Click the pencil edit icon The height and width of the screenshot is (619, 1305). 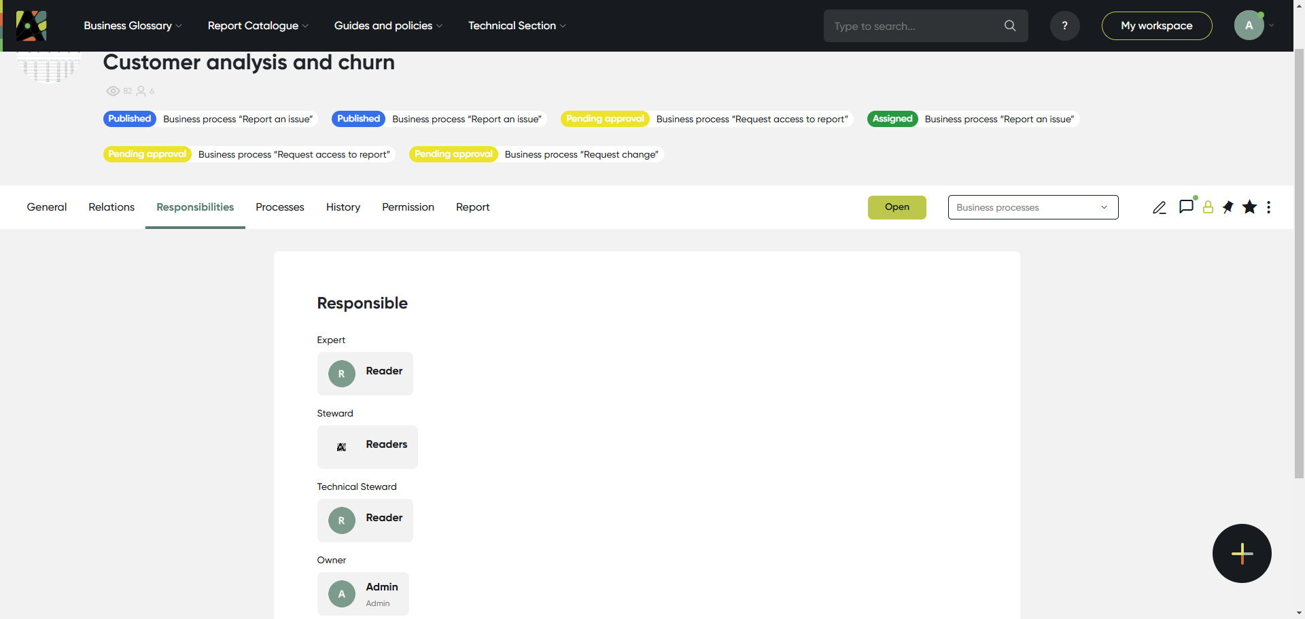tap(1159, 208)
